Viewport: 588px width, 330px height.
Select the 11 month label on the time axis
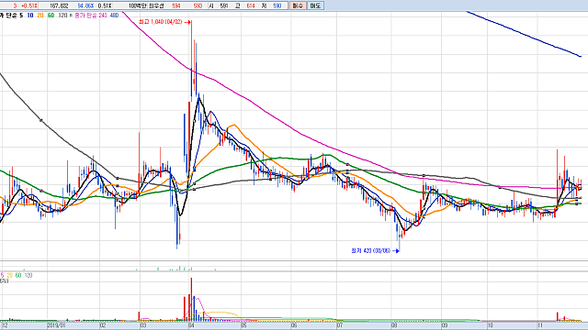540,325
